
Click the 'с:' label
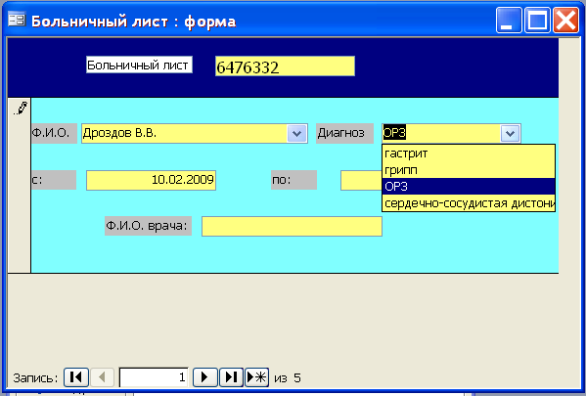tap(54, 180)
